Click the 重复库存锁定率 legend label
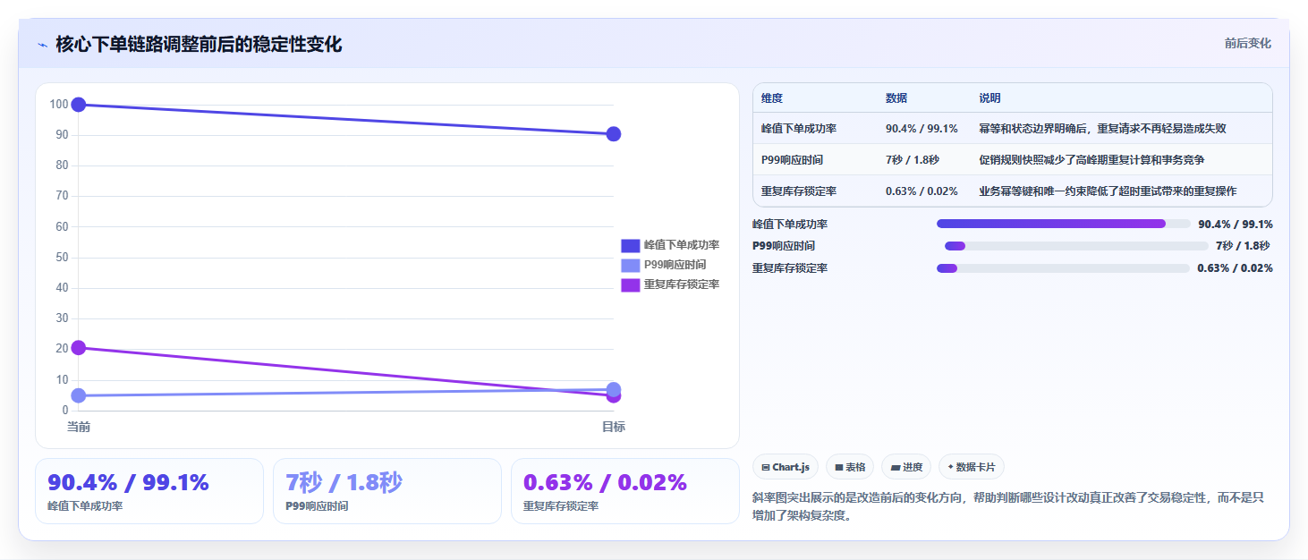 point(682,284)
